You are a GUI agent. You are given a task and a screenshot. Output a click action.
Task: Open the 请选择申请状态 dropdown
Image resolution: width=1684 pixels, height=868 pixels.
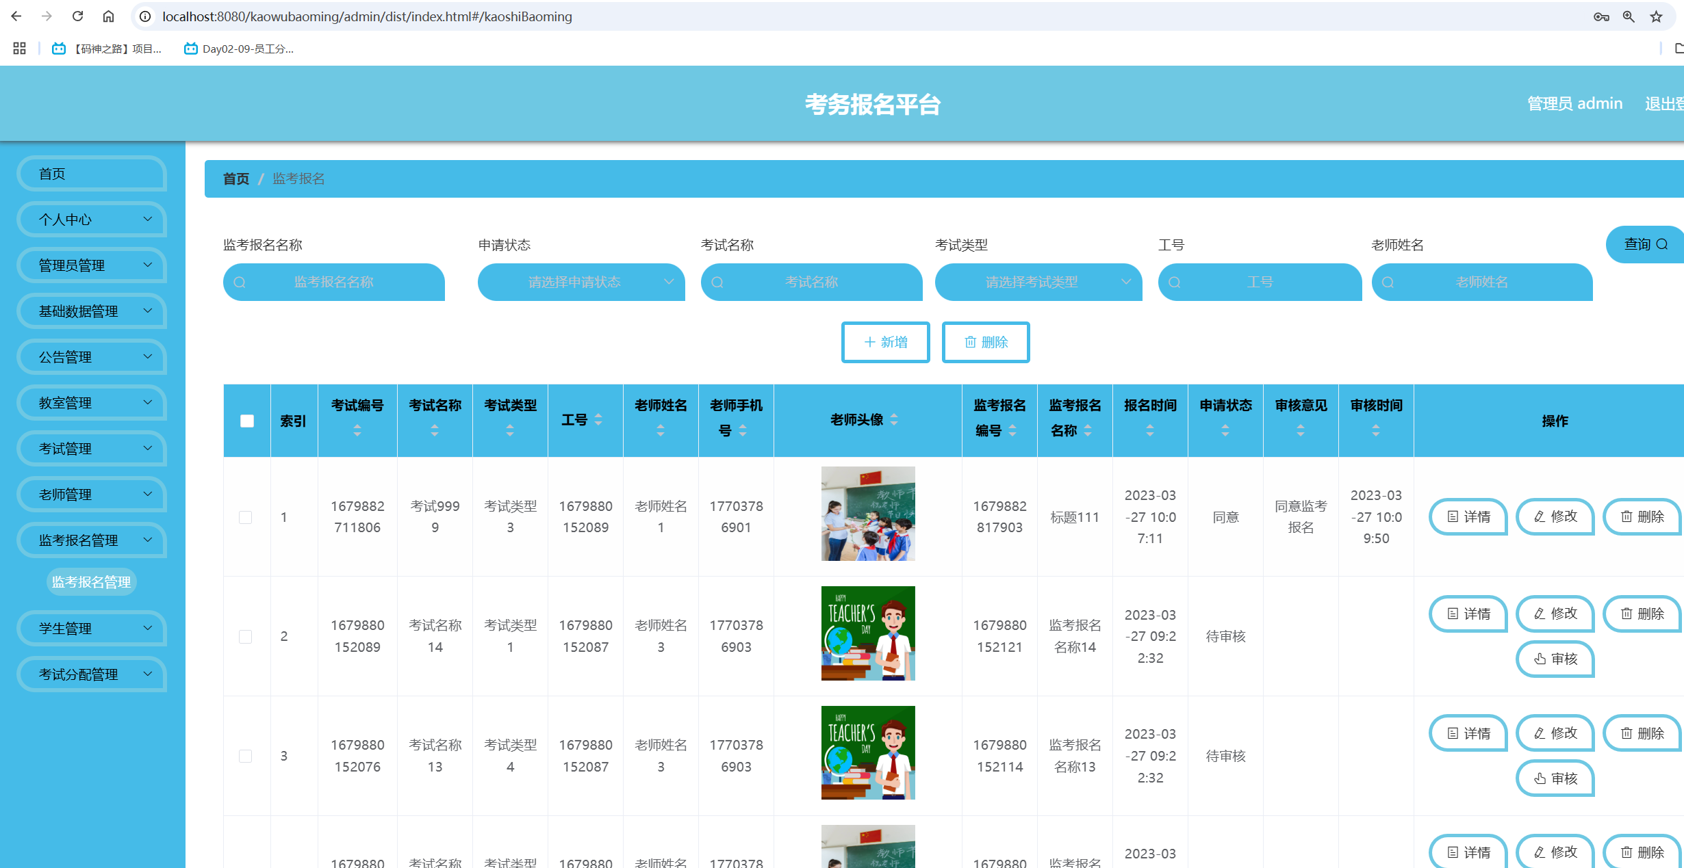(581, 282)
